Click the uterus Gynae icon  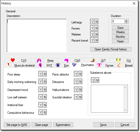pos(99,65)
